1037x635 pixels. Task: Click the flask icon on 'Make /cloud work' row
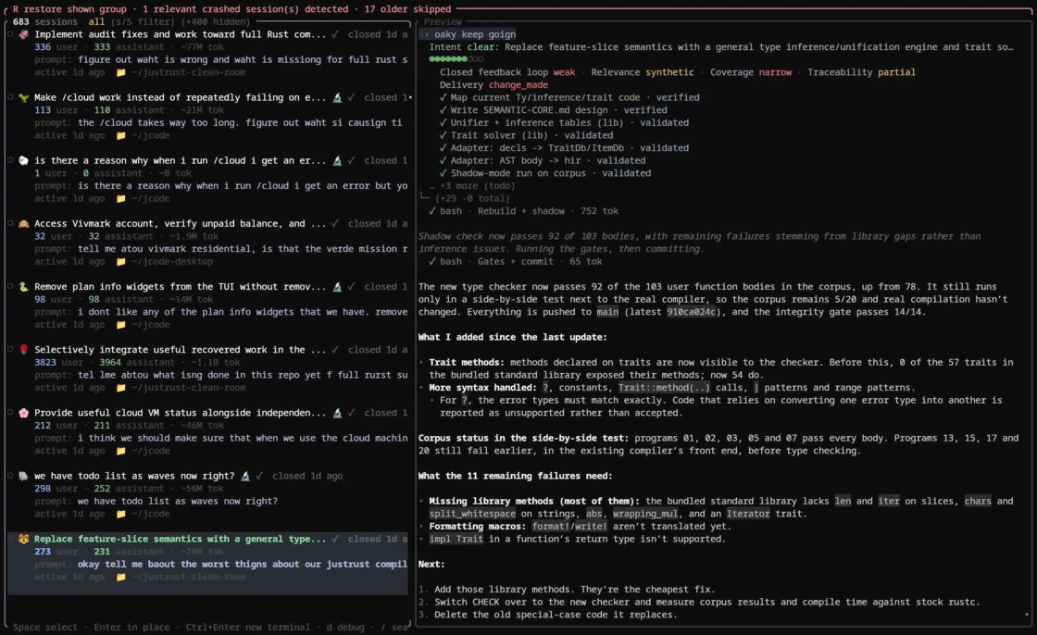point(337,97)
